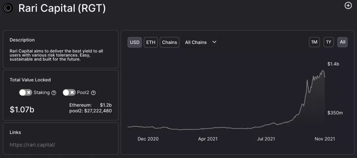Viewport: 357px width, 158px height.
Task: Expand the All Chains dropdown
Action: click(201, 42)
